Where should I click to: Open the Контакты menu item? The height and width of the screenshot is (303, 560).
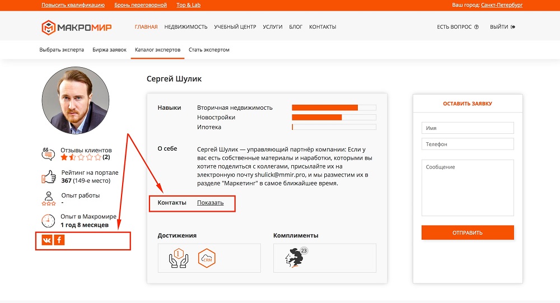pos(323,27)
